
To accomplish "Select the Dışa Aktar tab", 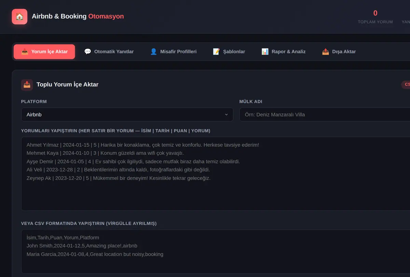I will click(x=339, y=52).
